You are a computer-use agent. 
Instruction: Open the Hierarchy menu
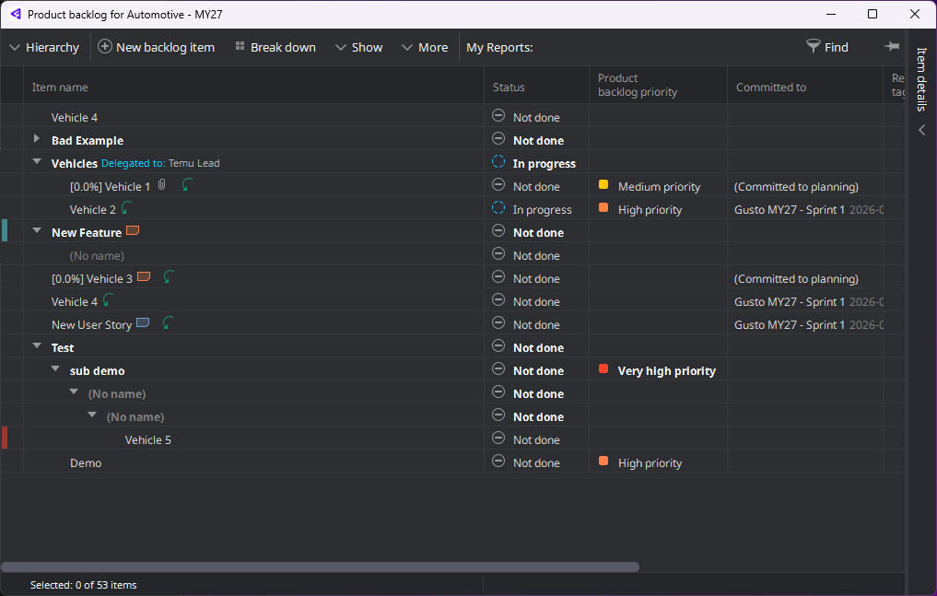point(44,47)
